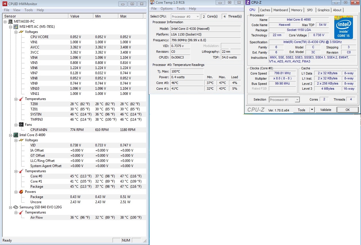Switch to the Caches tab in CPU-Z

tap(265, 10)
